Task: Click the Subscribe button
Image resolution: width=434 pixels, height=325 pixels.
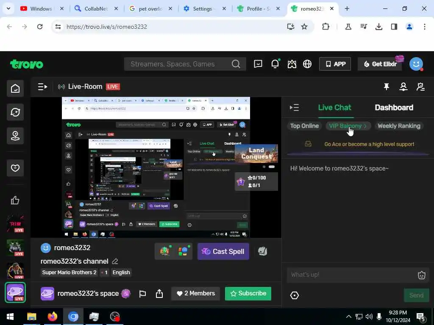Action: click(248, 294)
